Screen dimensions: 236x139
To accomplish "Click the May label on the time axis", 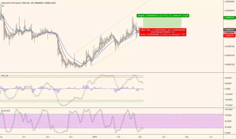I will pos(187,137).
